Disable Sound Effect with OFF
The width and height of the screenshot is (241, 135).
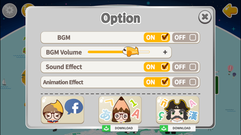pos(185,67)
